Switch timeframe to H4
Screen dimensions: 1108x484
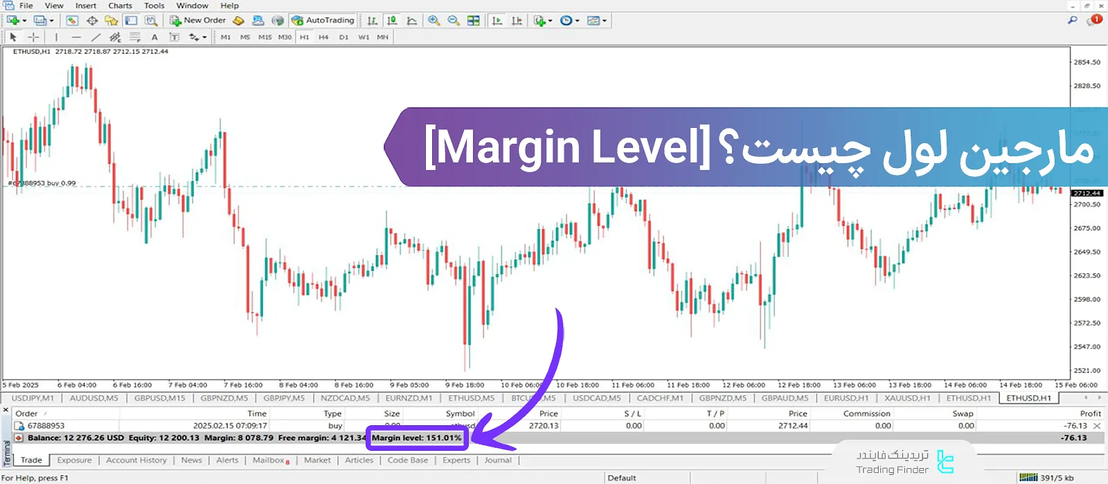pyautogui.click(x=323, y=37)
